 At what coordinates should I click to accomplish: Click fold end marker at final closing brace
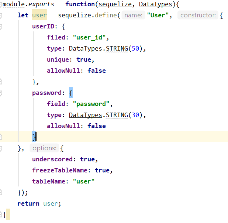(1, 215)
